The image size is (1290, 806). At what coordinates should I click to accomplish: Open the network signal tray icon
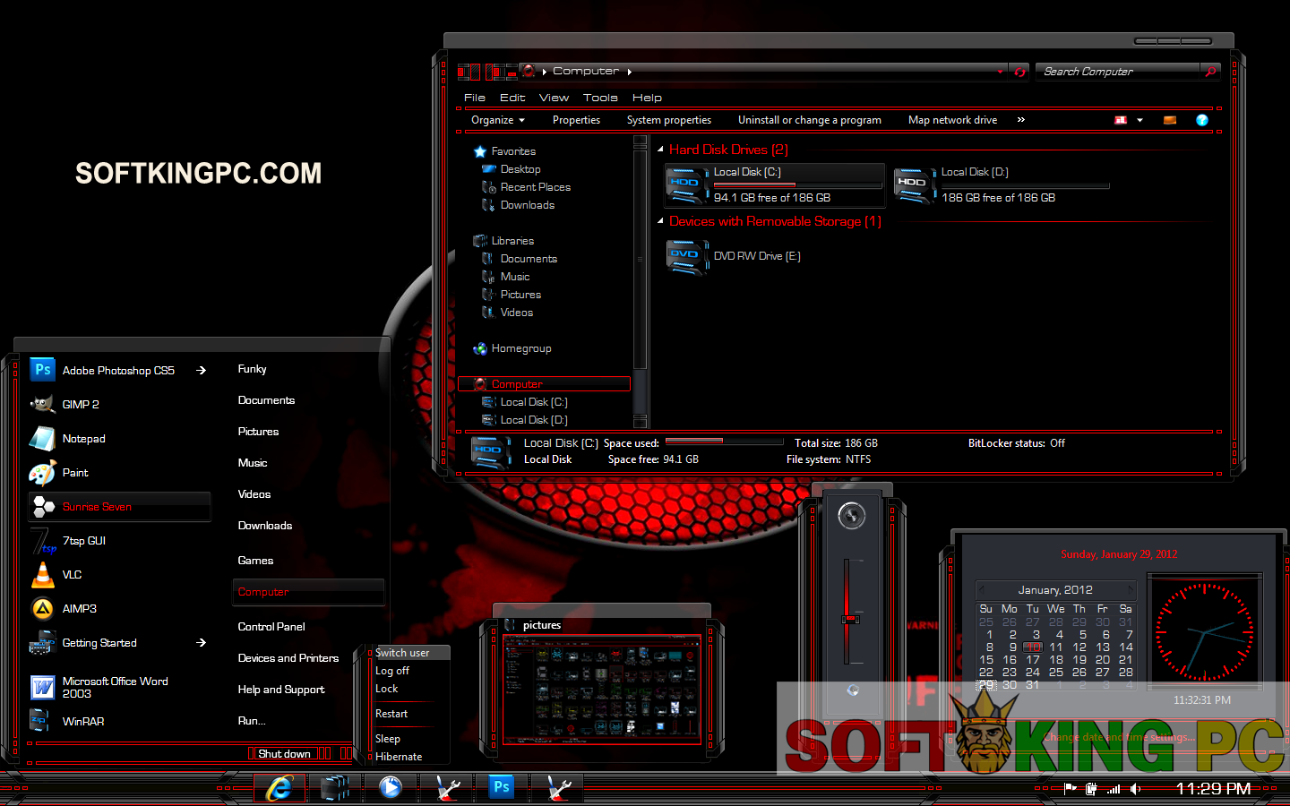pyautogui.click(x=1114, y=789)
